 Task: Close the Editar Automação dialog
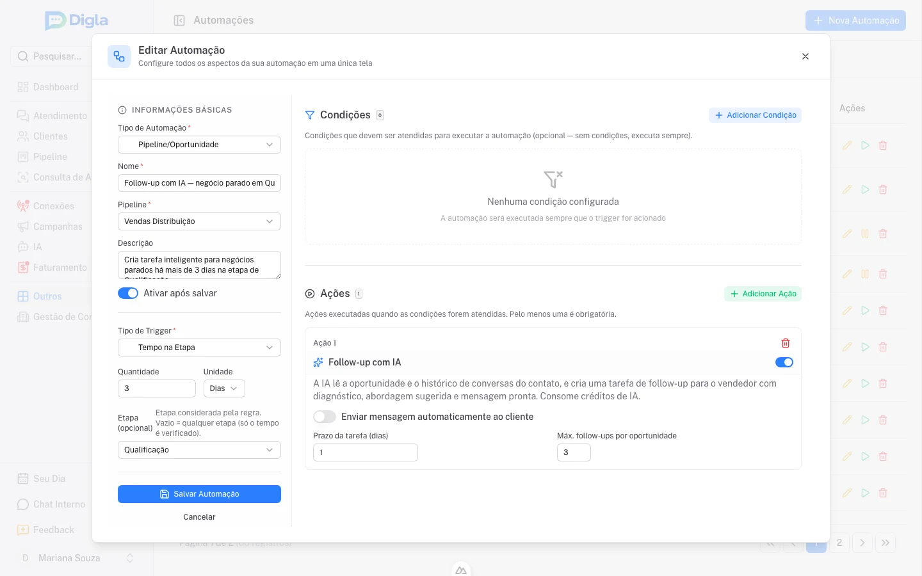coord(805,56)
